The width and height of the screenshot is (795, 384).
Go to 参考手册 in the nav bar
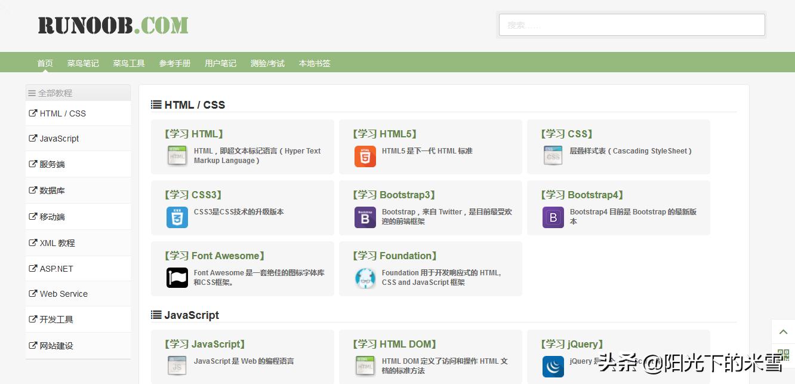pyautogui.click(x=175, y=63)
